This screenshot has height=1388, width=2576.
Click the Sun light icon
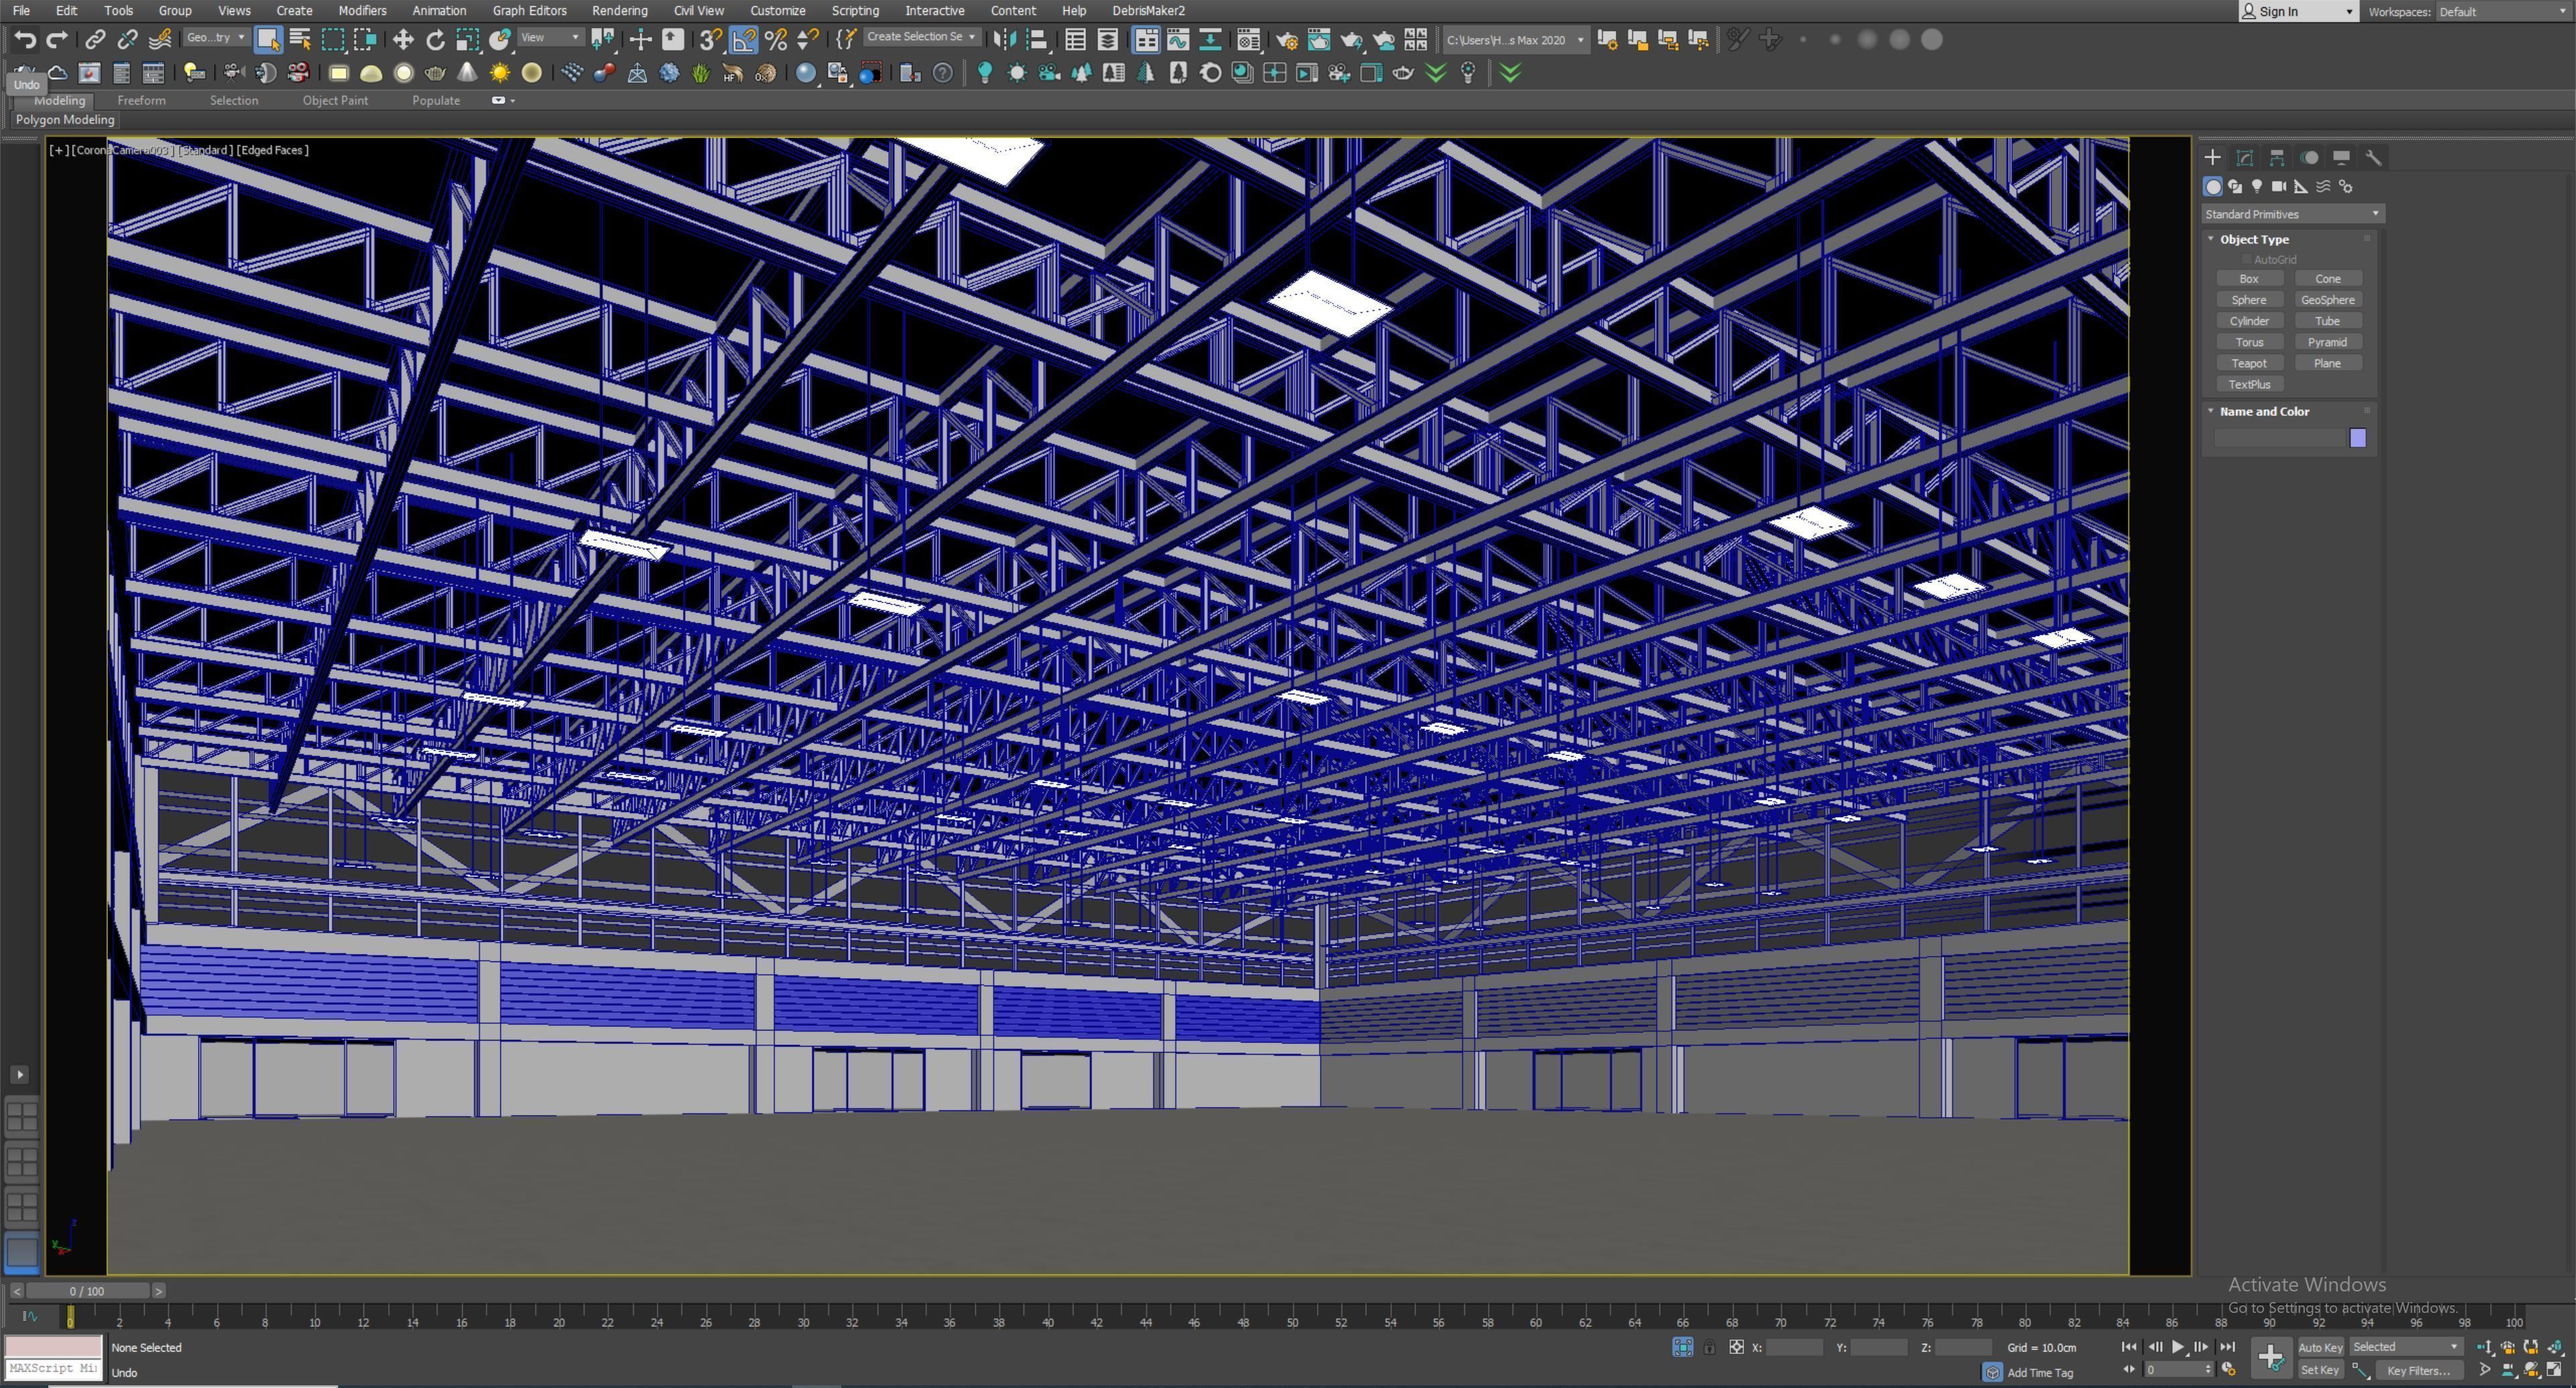(x=500, y=73)
